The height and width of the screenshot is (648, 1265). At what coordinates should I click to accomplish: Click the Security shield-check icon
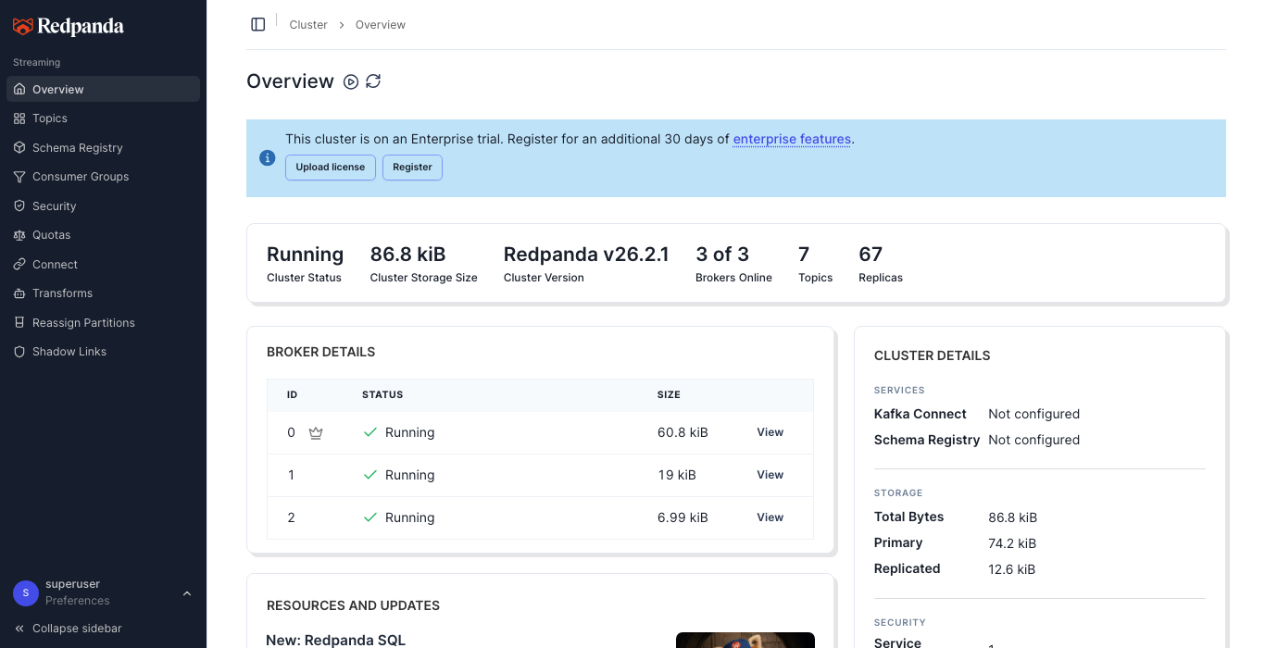coord(19,206)
